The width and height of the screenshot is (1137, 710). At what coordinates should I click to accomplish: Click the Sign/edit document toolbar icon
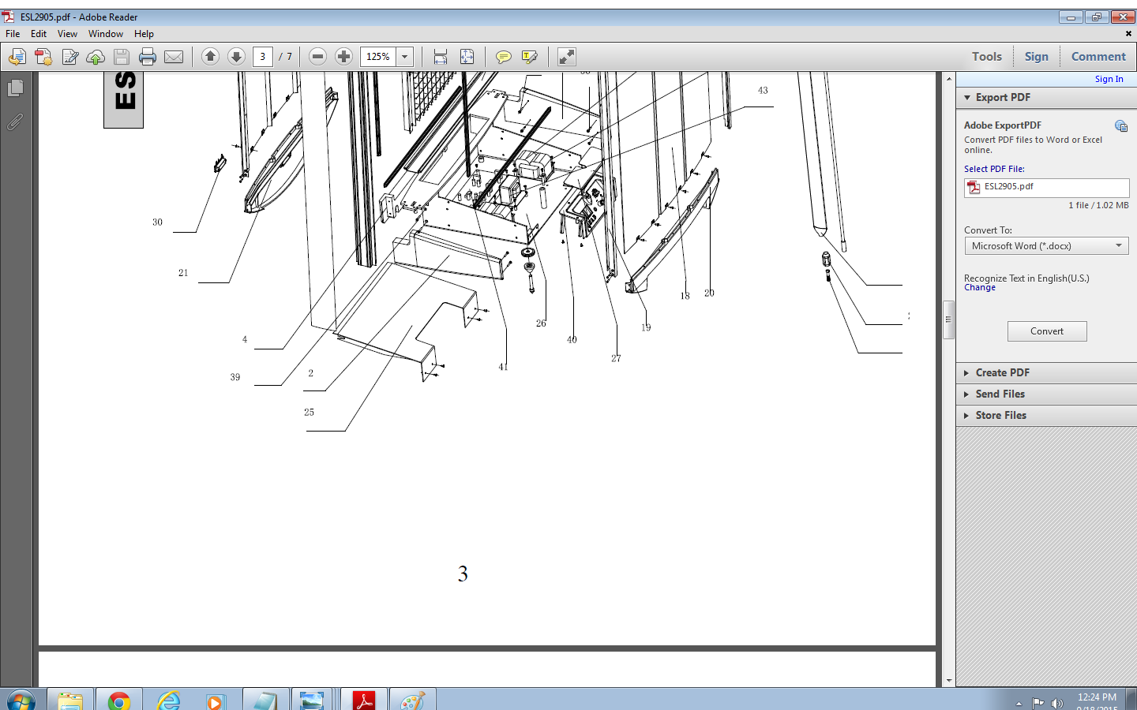69,57
